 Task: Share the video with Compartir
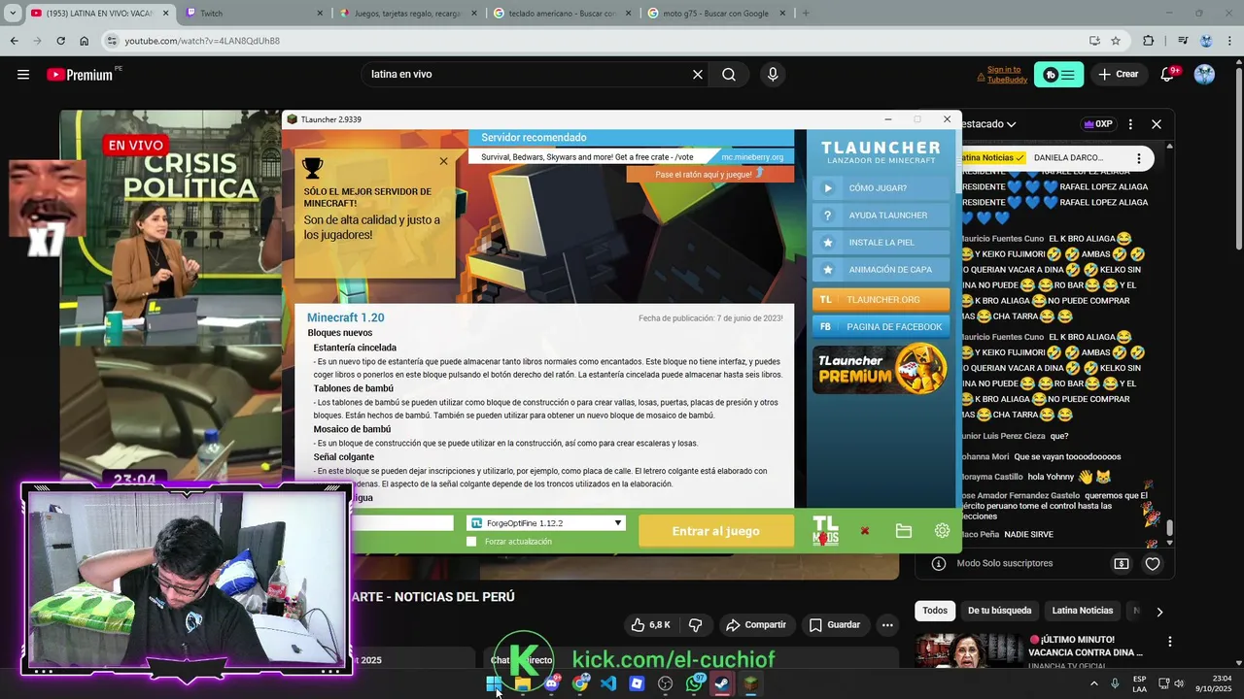(x=756, y=624)
